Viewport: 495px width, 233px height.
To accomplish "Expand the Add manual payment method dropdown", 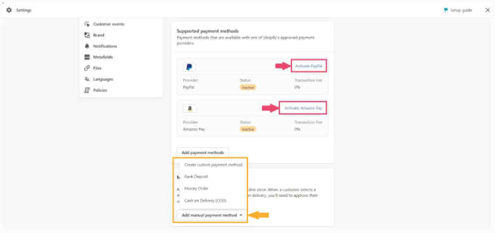I will point(211,215).
